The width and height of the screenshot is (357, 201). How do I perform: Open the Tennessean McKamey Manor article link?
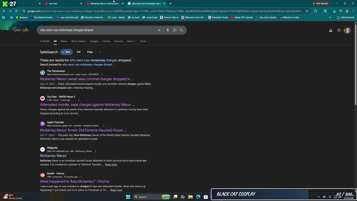point(87,79)
